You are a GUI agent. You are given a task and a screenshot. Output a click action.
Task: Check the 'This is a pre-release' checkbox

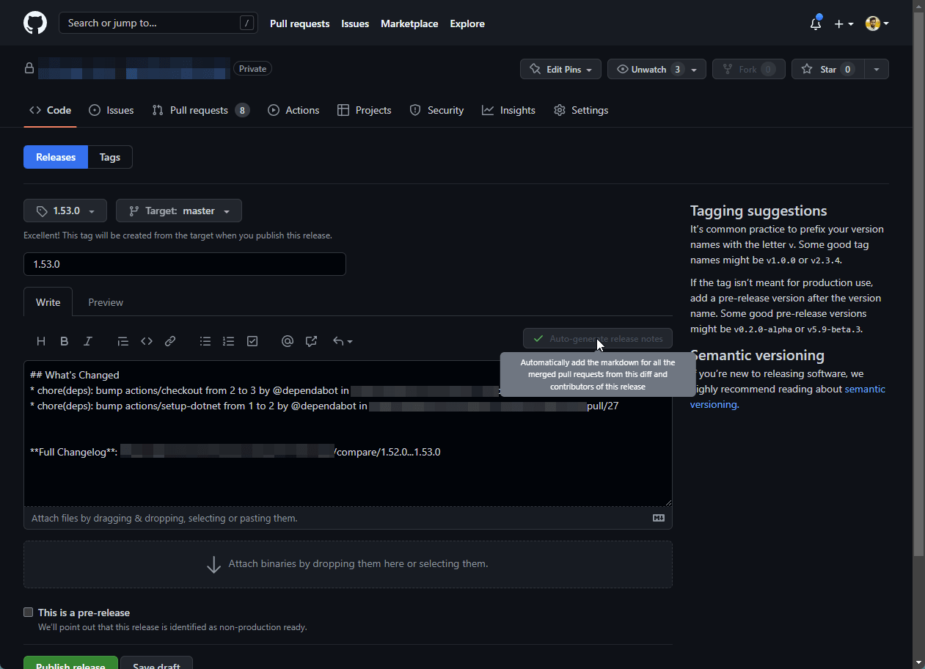(28, 612)
